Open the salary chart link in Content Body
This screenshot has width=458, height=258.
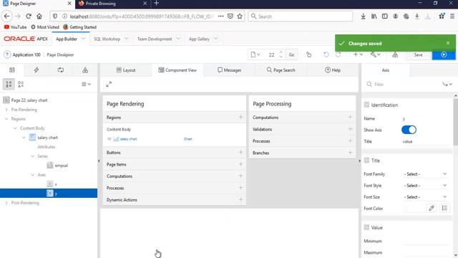(128, 139)
